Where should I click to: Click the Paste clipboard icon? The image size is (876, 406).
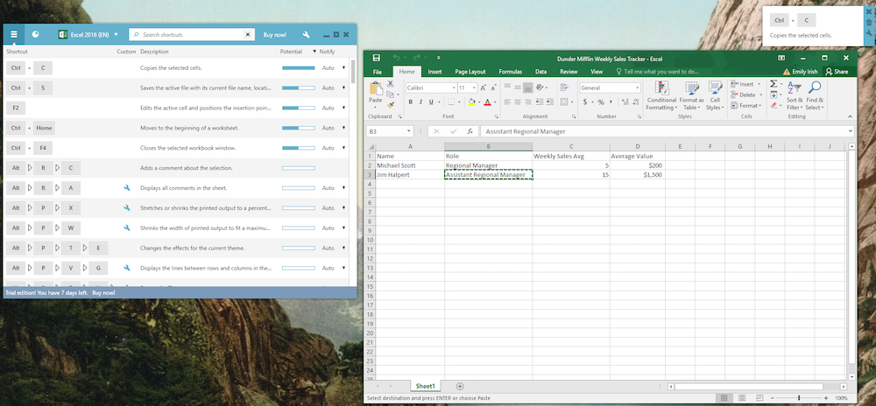[376, 87]
